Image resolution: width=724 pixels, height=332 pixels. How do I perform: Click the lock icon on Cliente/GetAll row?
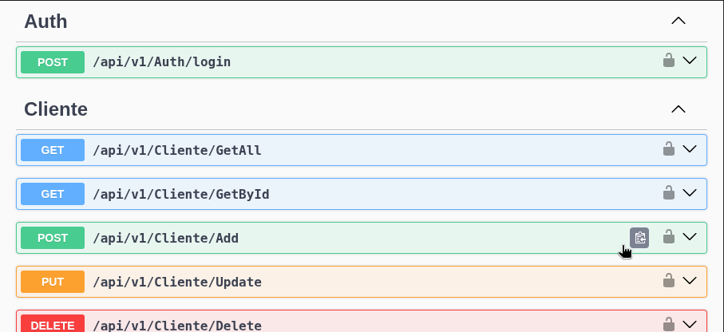[669, 148]
